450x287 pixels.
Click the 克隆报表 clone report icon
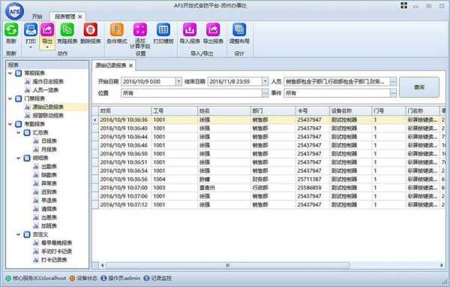tap(67, 29)
